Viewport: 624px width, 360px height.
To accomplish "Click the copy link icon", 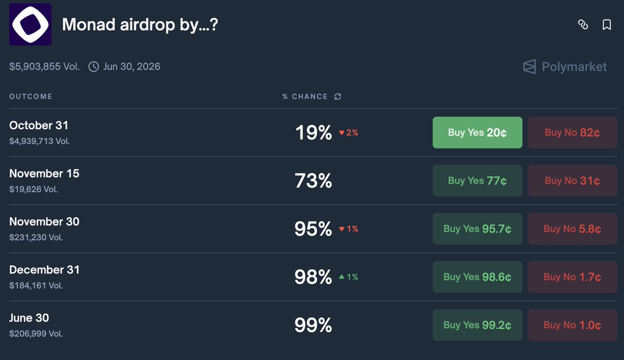I will [x=583, y=24].
